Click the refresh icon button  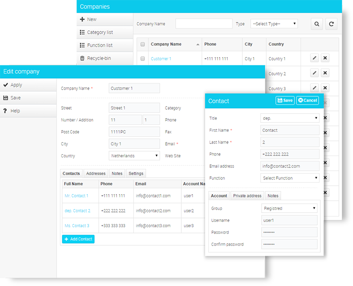click(x=331, y=24)
